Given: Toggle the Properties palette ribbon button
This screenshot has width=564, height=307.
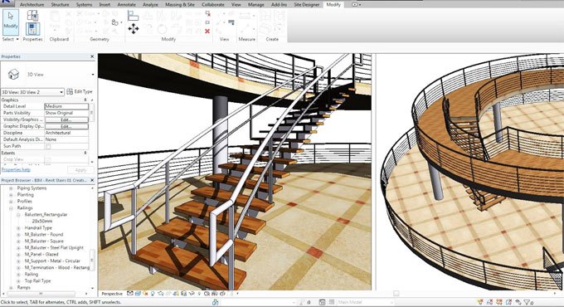Looking at the screenshot, I should tap(32, 29).
